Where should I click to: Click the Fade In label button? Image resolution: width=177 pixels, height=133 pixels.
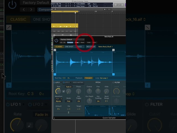click(x=69, y=87)
